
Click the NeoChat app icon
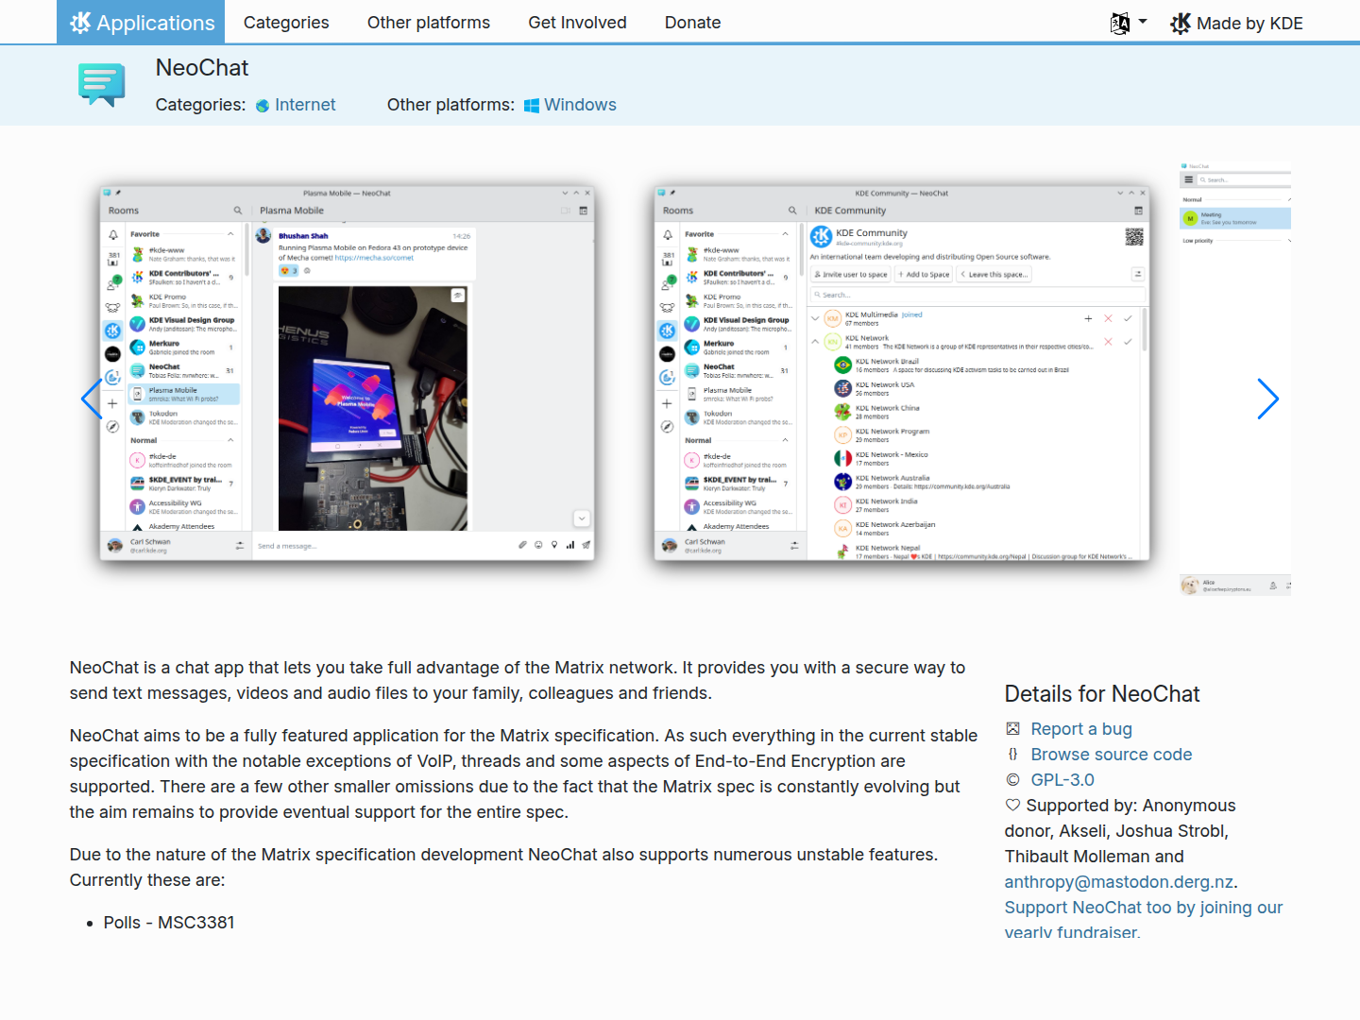(102, 85)
